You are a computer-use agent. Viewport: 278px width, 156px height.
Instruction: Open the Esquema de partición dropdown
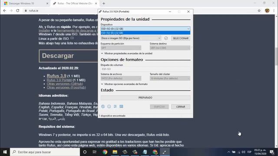click(121, 48)
